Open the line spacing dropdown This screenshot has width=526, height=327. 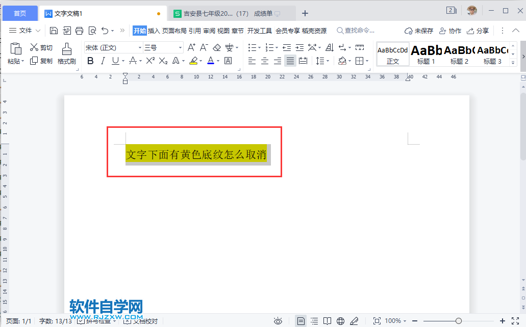pos(322,61)
